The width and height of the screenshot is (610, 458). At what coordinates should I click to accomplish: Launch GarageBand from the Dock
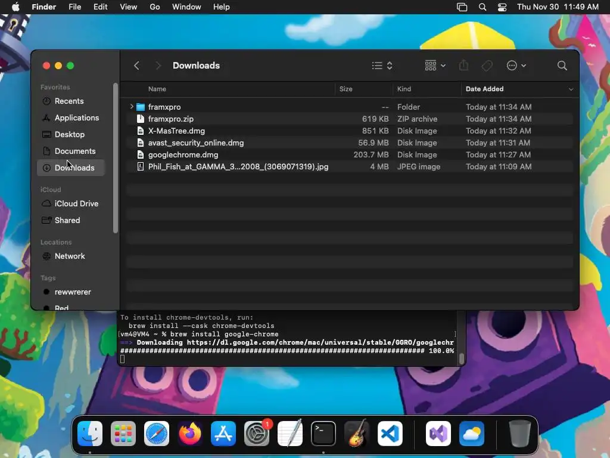[357, 434]
